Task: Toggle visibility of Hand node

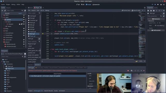Action: (24, 22)
